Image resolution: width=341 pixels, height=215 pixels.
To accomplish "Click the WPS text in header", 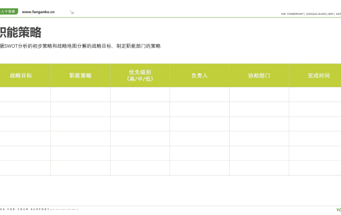I will click(x=331, y=14).
